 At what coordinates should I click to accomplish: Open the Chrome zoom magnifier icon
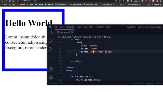pos(116,1)
